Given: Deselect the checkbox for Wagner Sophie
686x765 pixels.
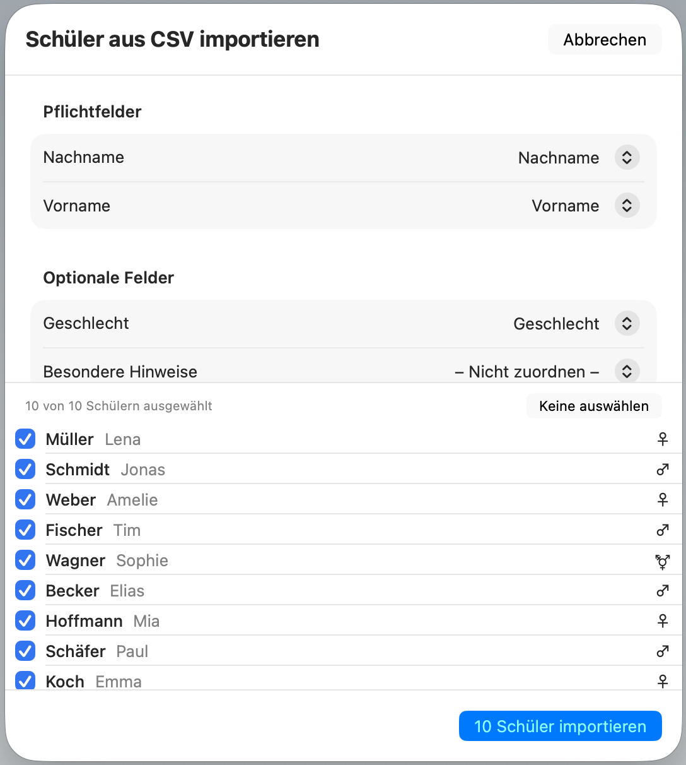Looking at the screenshot, I should point(25,560).
